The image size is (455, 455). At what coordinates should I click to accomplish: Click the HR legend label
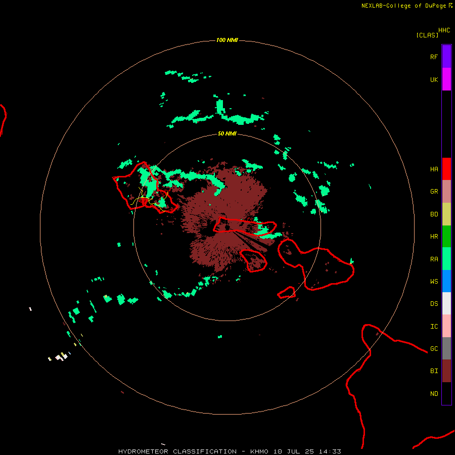[434, 237]
